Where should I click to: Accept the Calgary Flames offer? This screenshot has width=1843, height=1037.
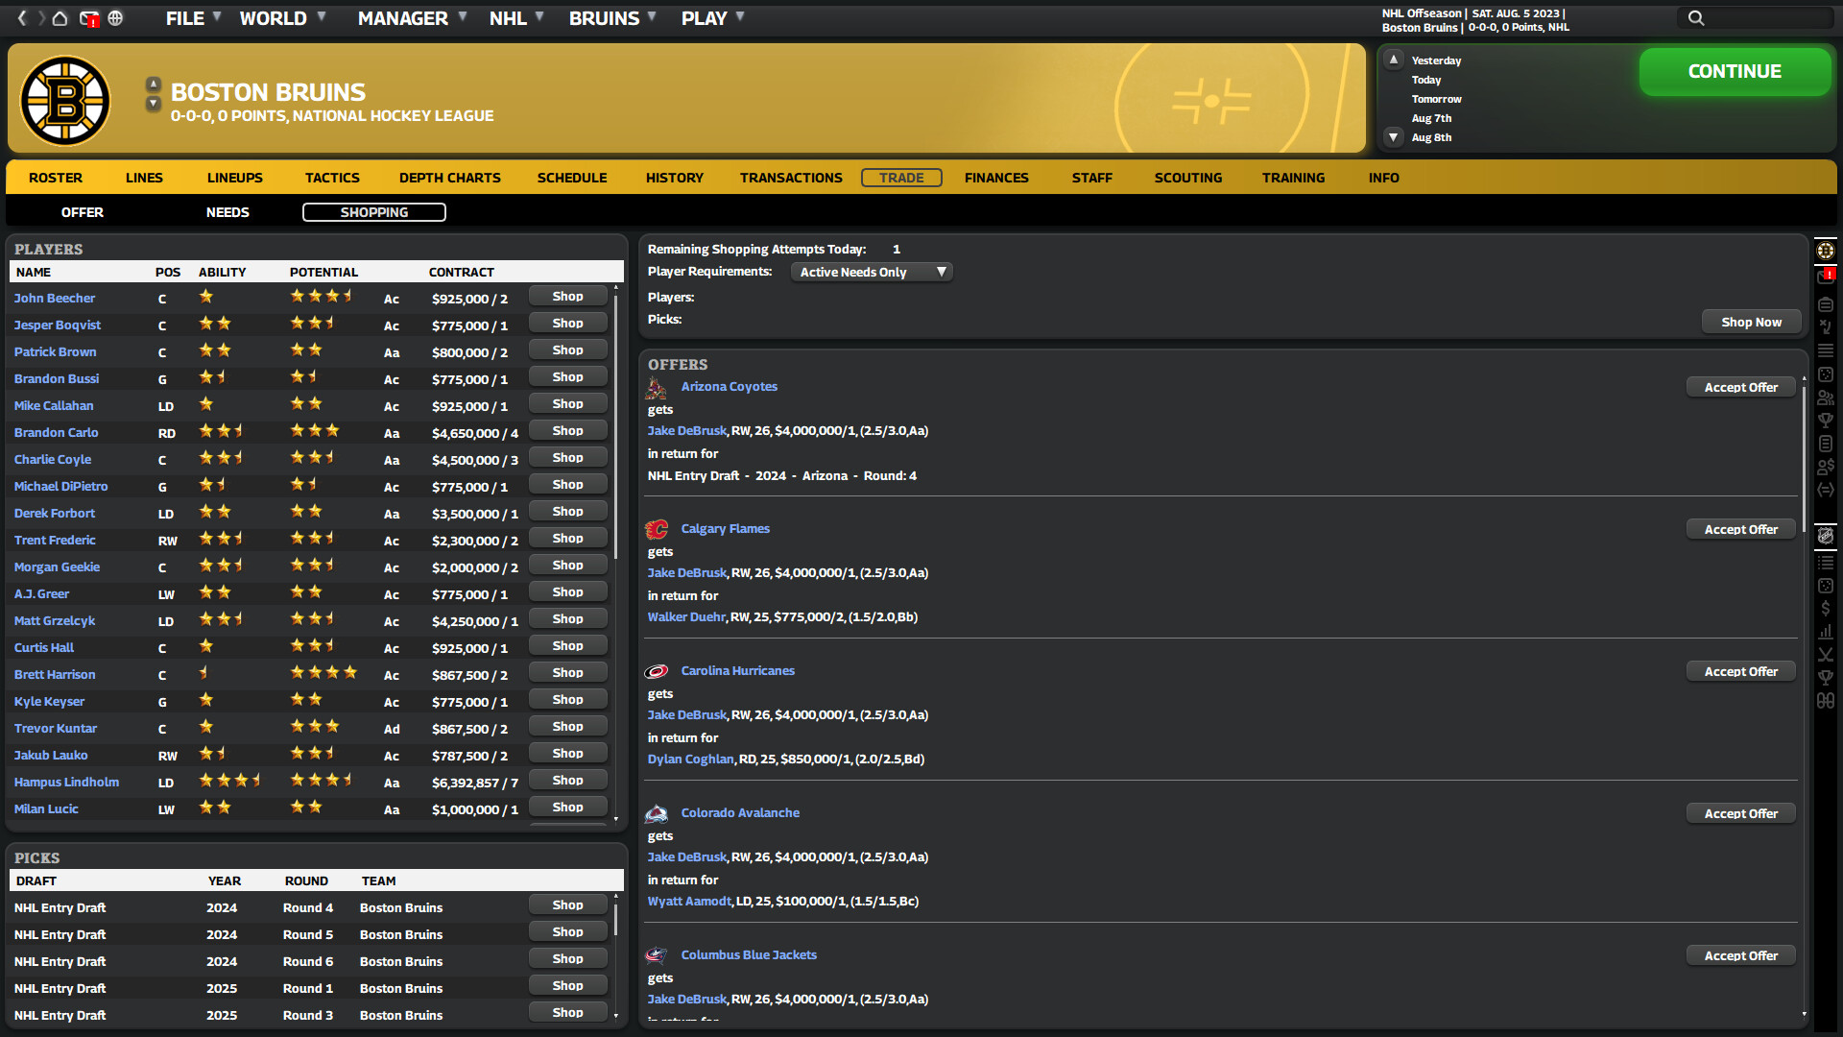[x=1740, y=529]
